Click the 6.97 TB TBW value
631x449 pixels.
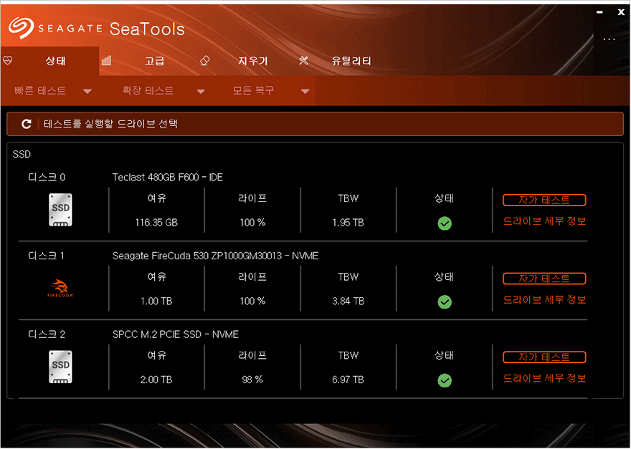pos(348,380)
